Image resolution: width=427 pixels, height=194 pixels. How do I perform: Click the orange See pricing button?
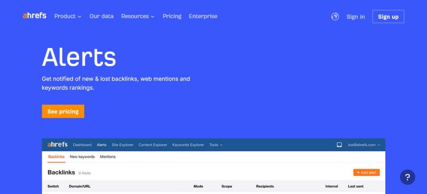pos(63,111)
